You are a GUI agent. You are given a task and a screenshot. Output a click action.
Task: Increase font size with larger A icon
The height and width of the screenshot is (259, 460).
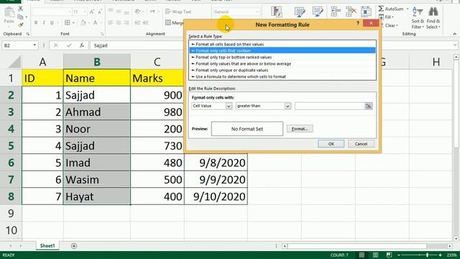point(92,12)
